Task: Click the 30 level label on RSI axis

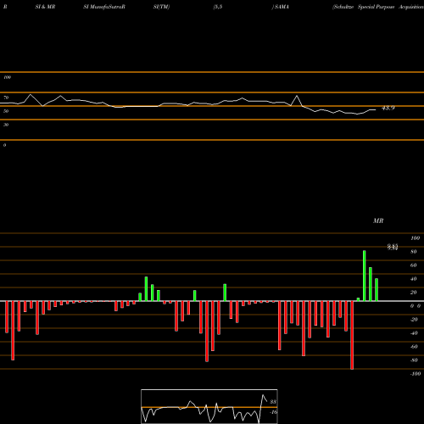Action: point(6,125)
